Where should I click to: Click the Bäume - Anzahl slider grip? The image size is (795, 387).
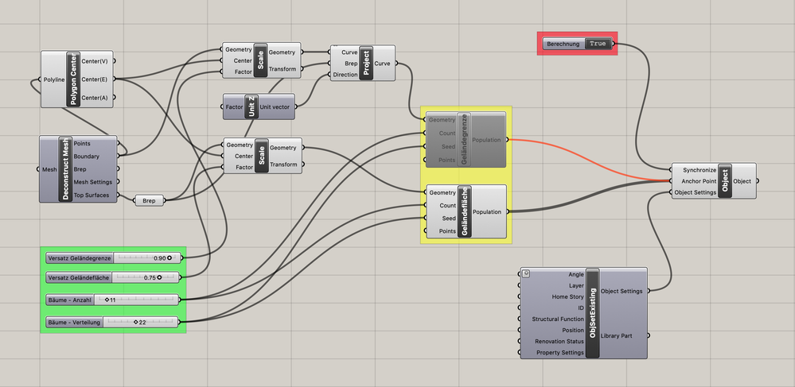[x=107, y=300]
